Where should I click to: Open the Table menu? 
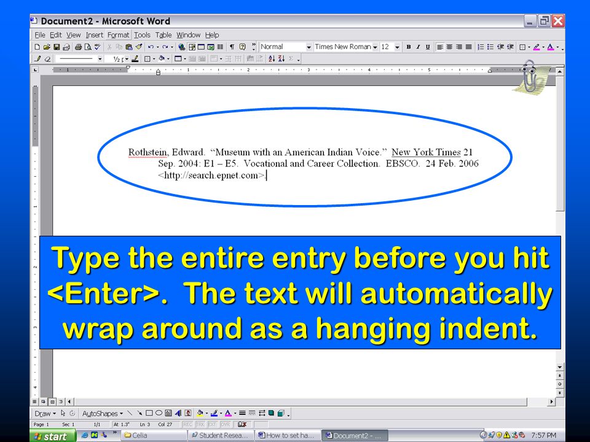click(x=163, y=35)
